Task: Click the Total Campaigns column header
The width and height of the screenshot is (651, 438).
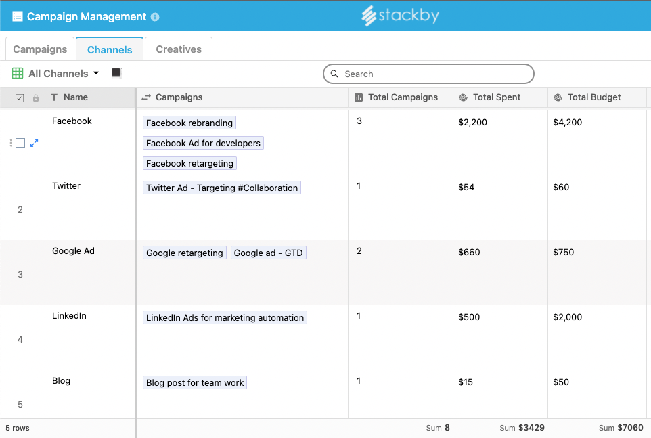Action: [x=401, y=97]
